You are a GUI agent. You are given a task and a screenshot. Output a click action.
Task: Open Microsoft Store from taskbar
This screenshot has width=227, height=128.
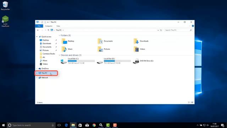point(80,125)
